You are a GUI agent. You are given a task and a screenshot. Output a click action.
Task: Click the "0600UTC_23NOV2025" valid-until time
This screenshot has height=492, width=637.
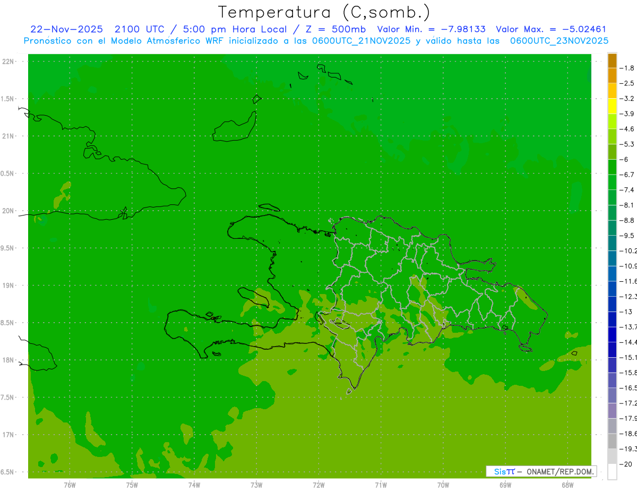tap(559, 41)
